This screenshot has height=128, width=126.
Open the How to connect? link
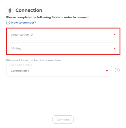(23, 23)
